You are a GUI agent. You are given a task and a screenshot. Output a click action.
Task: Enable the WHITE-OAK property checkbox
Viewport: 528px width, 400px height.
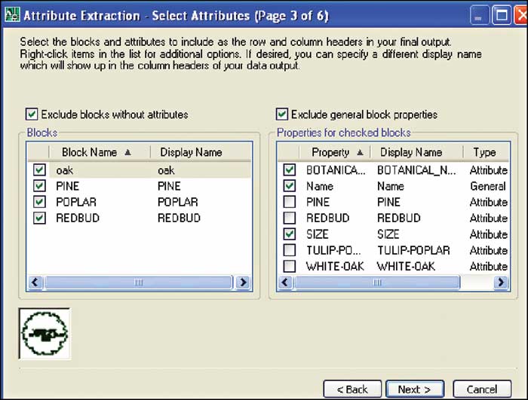click(289, 266)
